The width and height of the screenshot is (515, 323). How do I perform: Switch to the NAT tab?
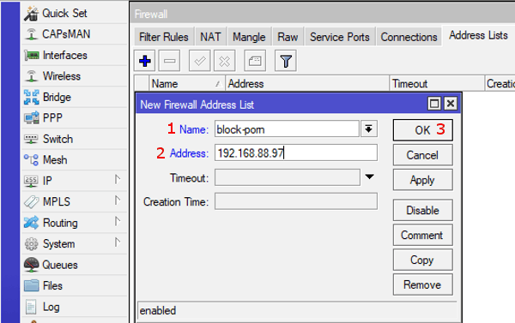pos(210,37)
